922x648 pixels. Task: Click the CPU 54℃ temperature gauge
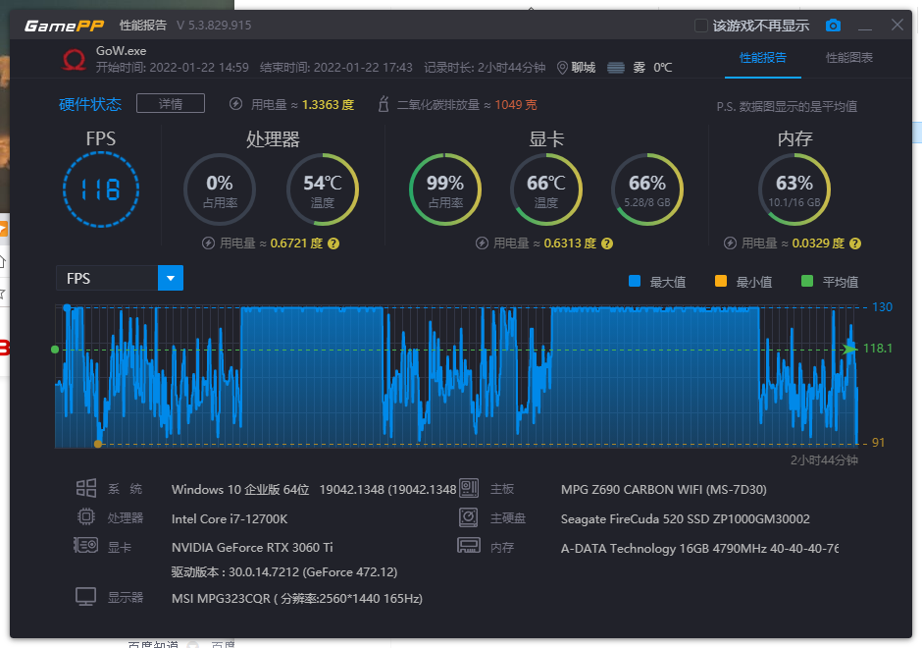[x=323, y=189]
